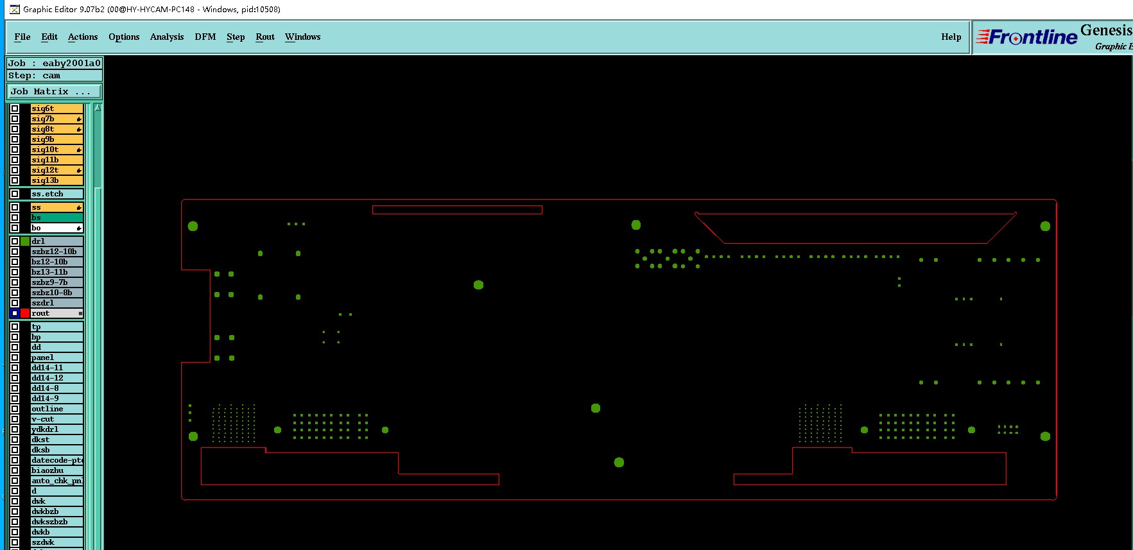Select the szbz9-7b layer name
The image size is (1133, 550).
[x=57, y=282]
